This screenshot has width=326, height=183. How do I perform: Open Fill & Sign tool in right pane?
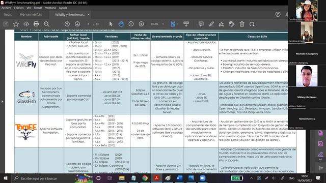pos(320,154)
